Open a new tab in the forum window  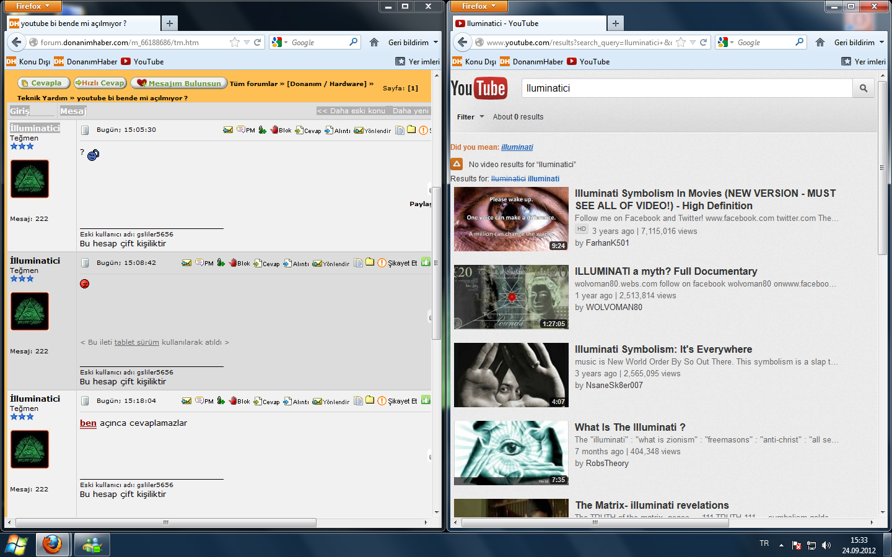click(x=169, y=24)
